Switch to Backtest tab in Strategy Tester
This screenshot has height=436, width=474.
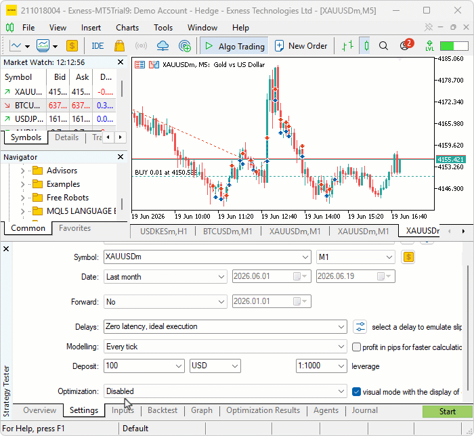[163, 410]
